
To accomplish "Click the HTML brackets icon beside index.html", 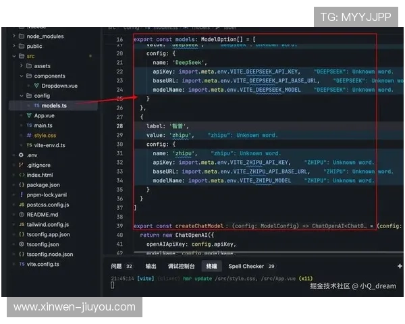I will (x=22, y=175).
